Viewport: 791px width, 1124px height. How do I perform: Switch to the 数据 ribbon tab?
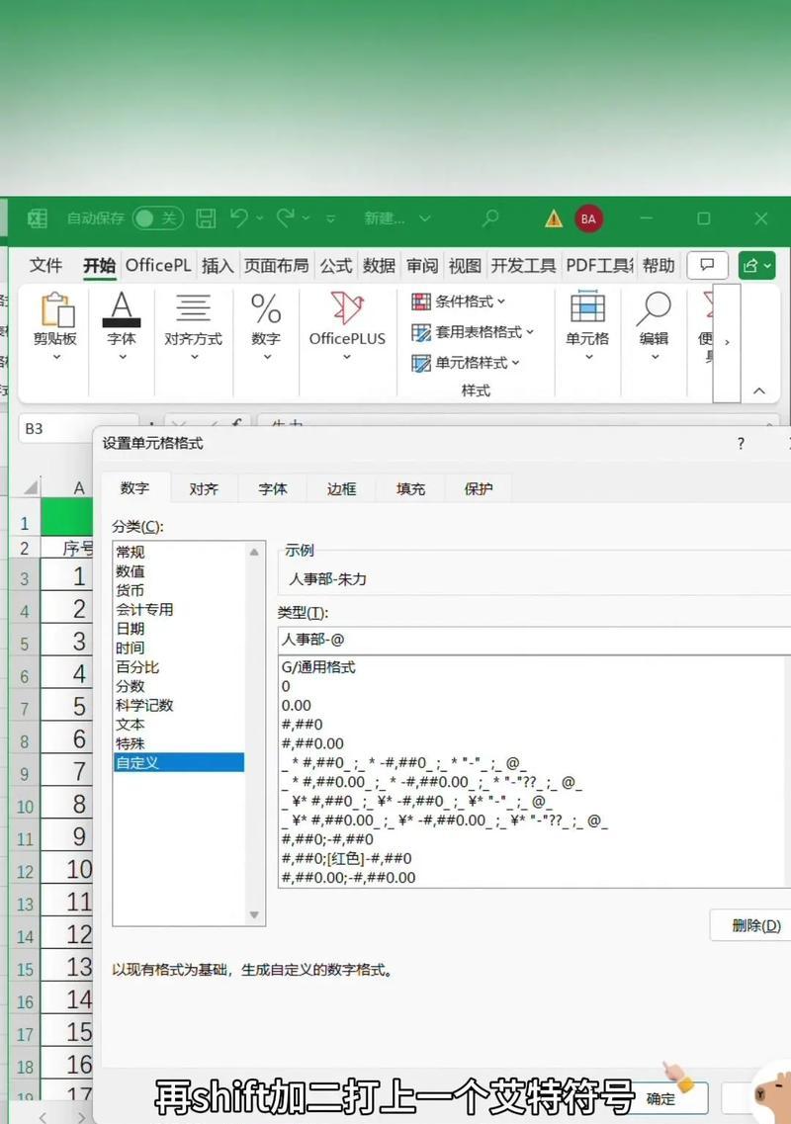point(379,265)
